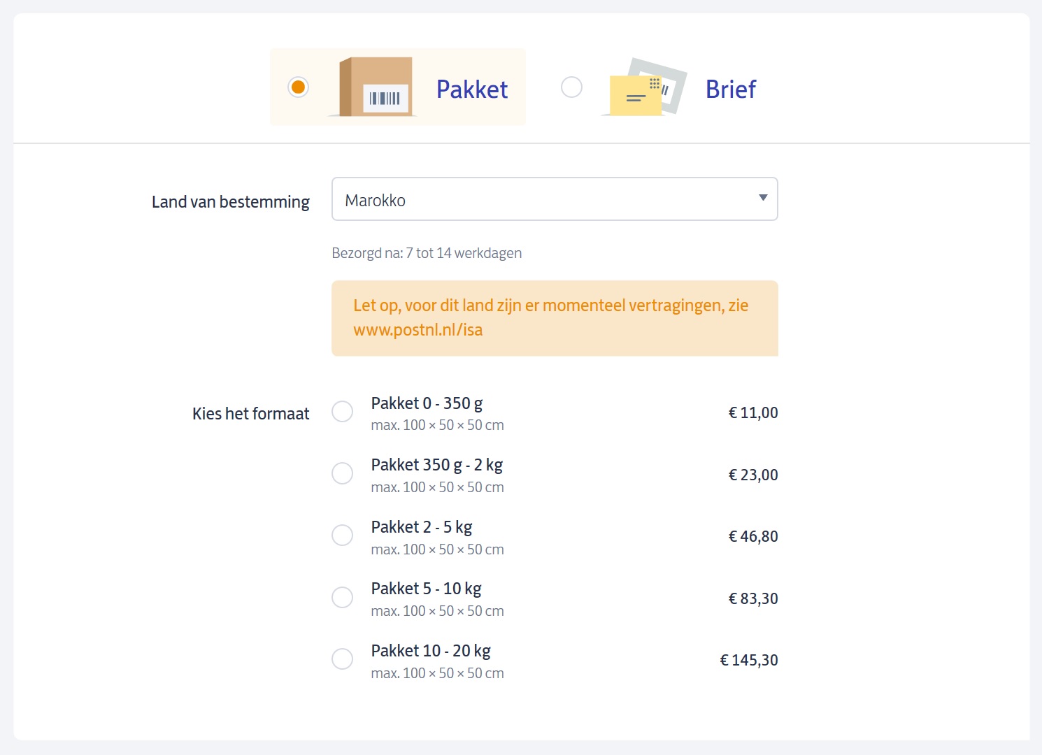Image resolution: width=1042 pixels, height=755 pixels.
Task: Click the € 145,30 price
Action: click(749, 661)
